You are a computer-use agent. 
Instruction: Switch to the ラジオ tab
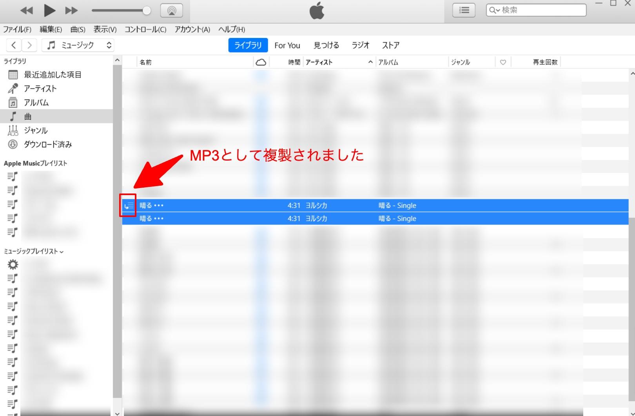click(360, 45)
